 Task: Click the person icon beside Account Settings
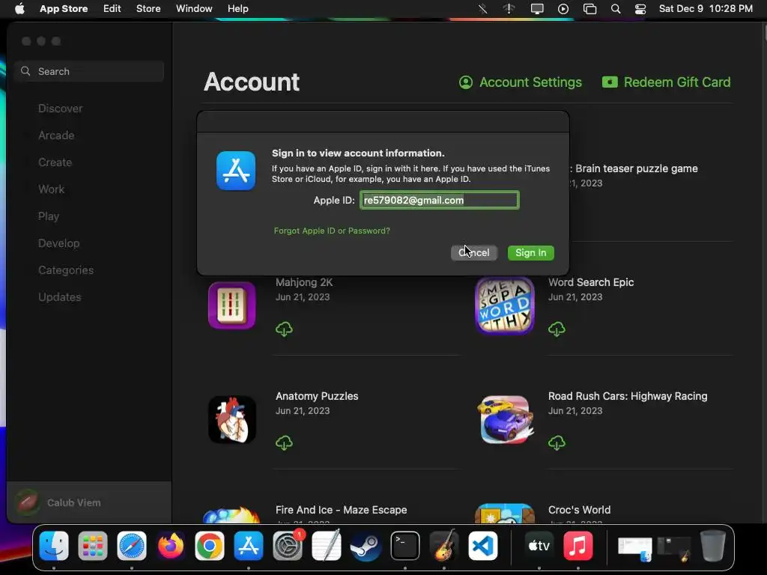pyautogui.click(x=466, y=82)
